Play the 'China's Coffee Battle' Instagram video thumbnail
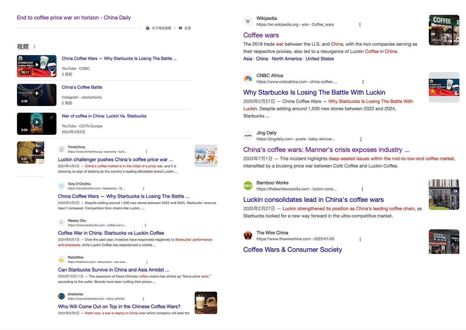 pyautogui.click(x=37, y=95)
